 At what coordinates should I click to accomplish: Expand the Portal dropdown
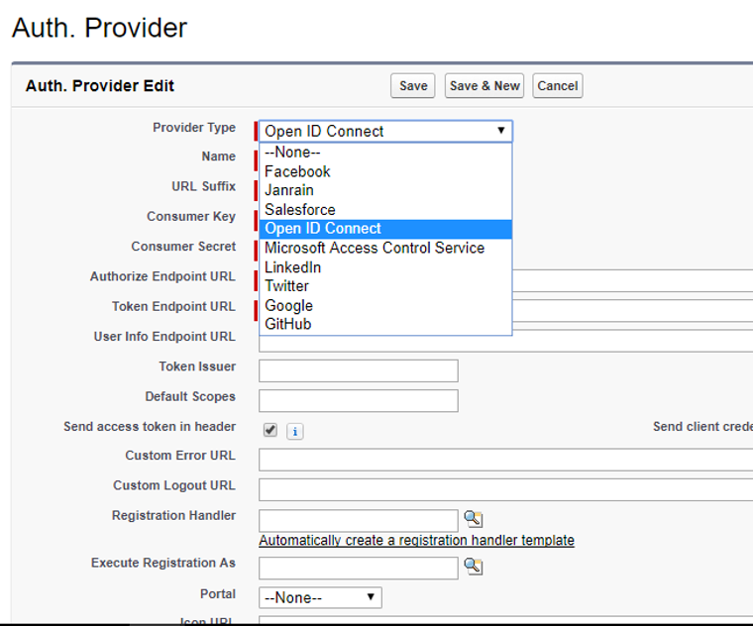click(x=320, y=597)
